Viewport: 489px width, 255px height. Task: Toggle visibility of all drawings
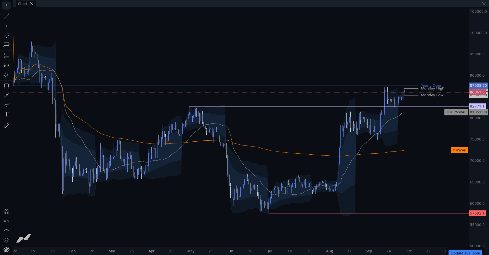(x=6, y=250)
